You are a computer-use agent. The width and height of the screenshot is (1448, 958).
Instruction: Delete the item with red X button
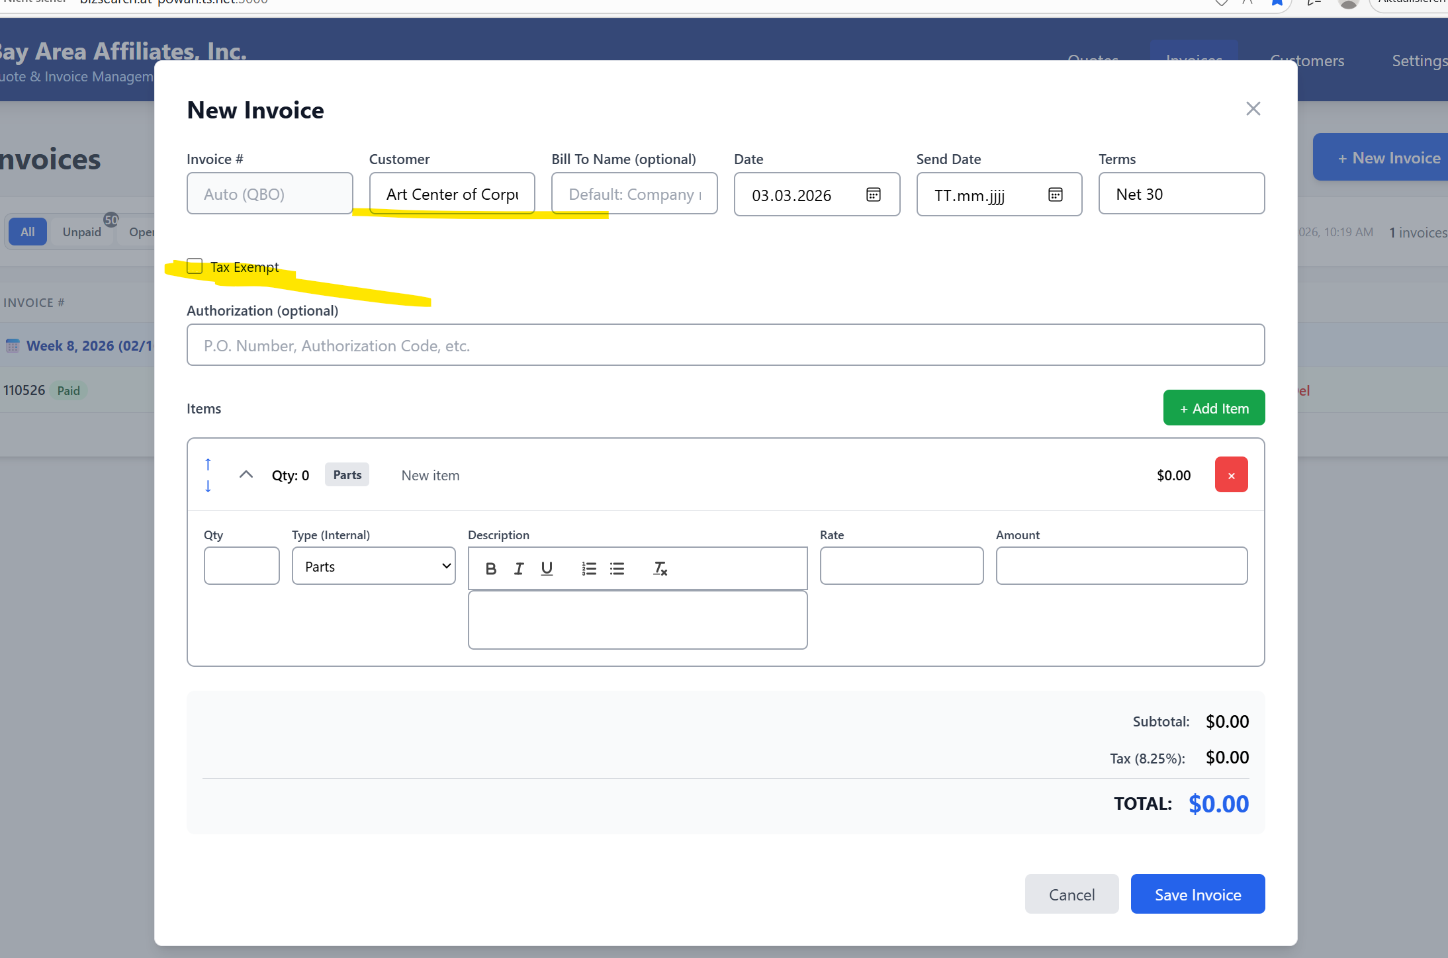[1231, 475]
